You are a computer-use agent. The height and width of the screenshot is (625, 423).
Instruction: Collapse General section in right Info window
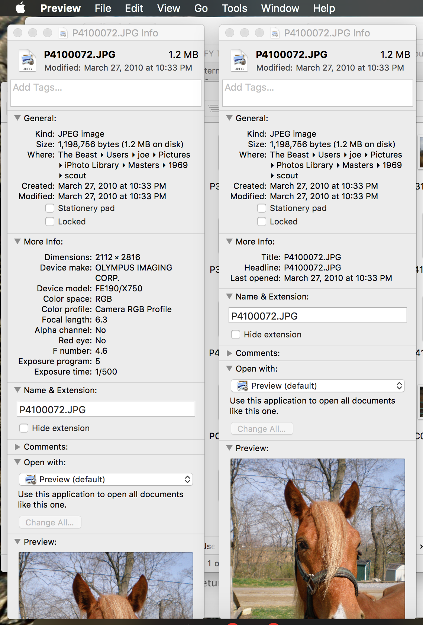coord(229,118)
